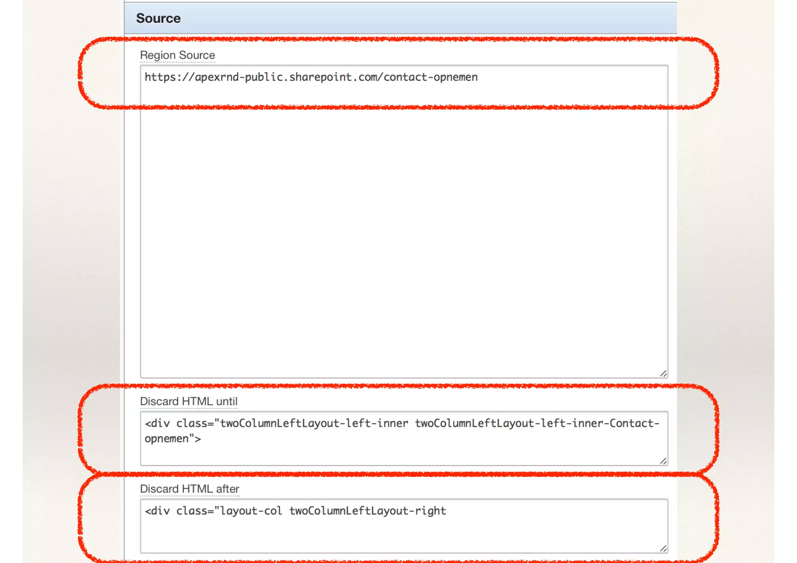Click the Discard HTML after resize grip
Image resolution: width=797 pixels, height=563 pixels.
tap(664, 549)
